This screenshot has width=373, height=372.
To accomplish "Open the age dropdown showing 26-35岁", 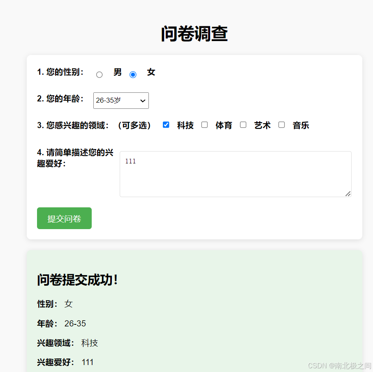I will tap(121, 101).
